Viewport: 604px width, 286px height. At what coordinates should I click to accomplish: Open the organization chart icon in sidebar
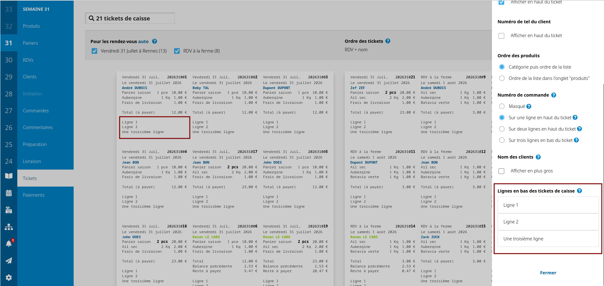pos(9,227)
